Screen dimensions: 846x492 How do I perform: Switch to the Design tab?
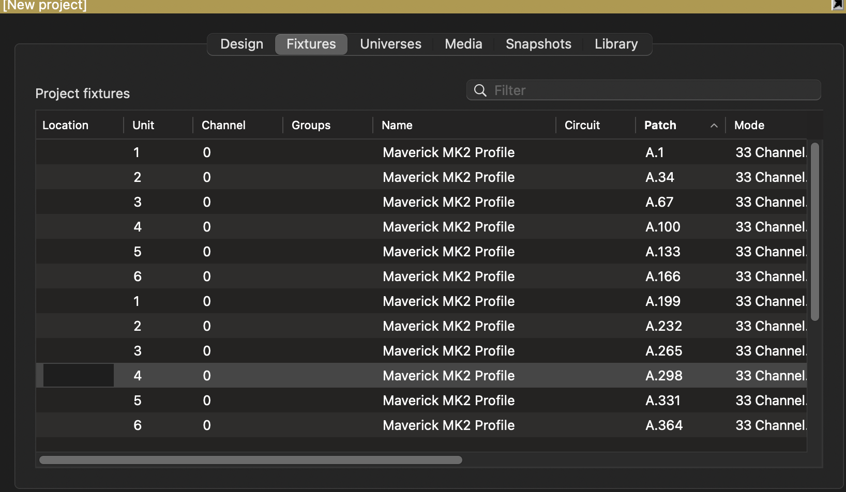click(x=241, y=44)
